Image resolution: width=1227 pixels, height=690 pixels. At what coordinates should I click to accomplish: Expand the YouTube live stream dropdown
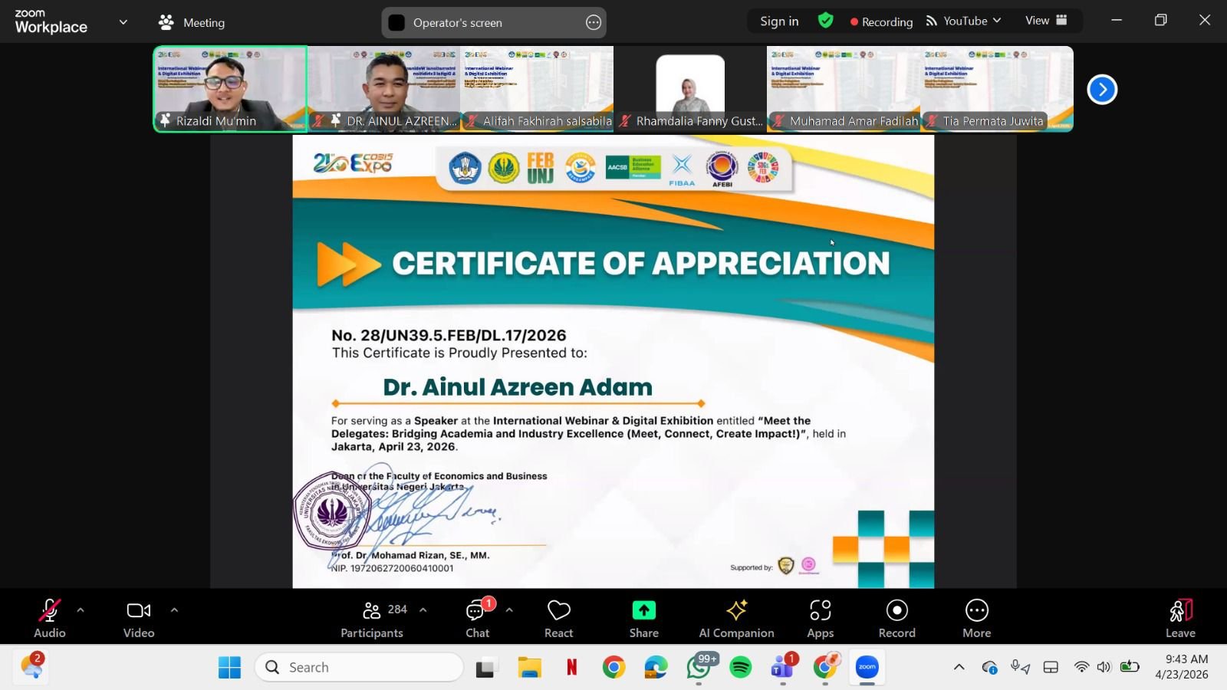pos(964,21)
